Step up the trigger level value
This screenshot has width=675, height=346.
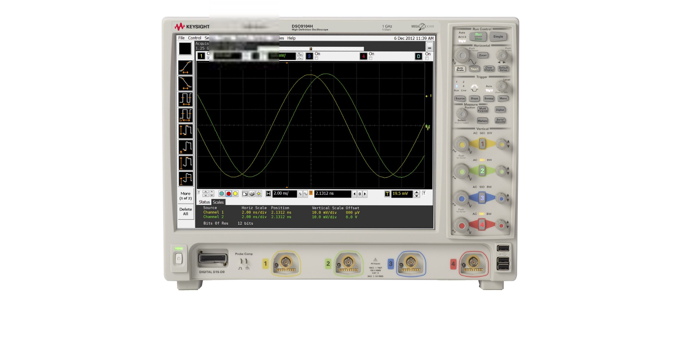click(417, 192)
